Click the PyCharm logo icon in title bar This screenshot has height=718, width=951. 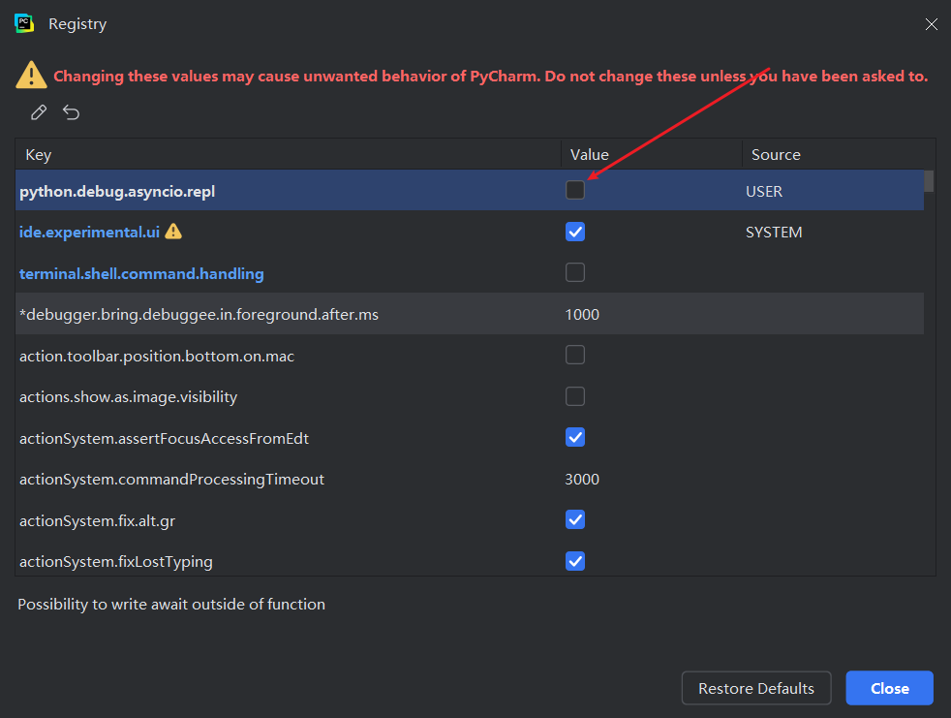pos(24,23)
